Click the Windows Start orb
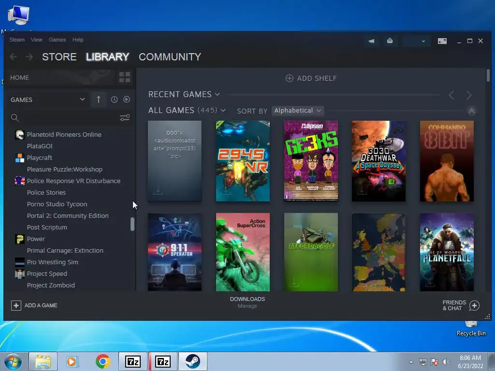 pyautogui.click(x=13, y=361)
